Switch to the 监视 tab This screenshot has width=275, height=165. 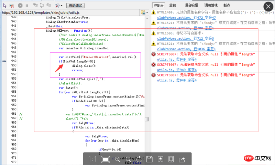click(x=173, y=6)
